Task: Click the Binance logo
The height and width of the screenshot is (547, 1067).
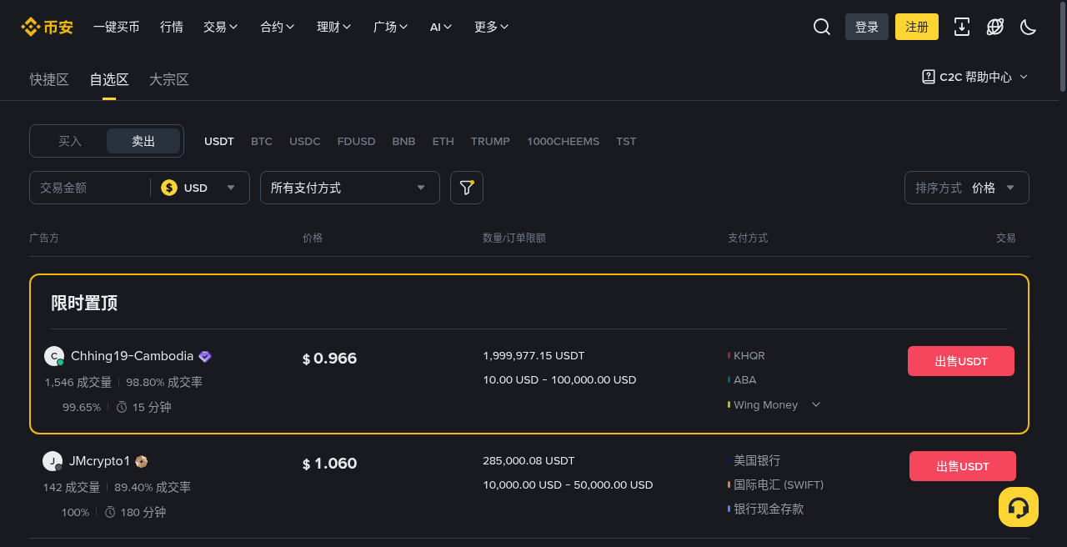Action: coord(48,27)
